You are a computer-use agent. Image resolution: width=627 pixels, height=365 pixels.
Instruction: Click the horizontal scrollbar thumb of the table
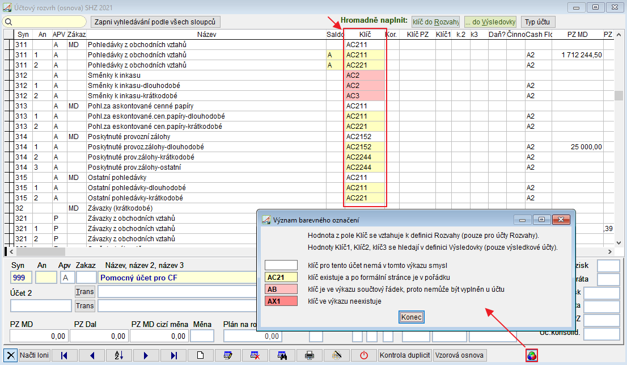pos(40,251)
